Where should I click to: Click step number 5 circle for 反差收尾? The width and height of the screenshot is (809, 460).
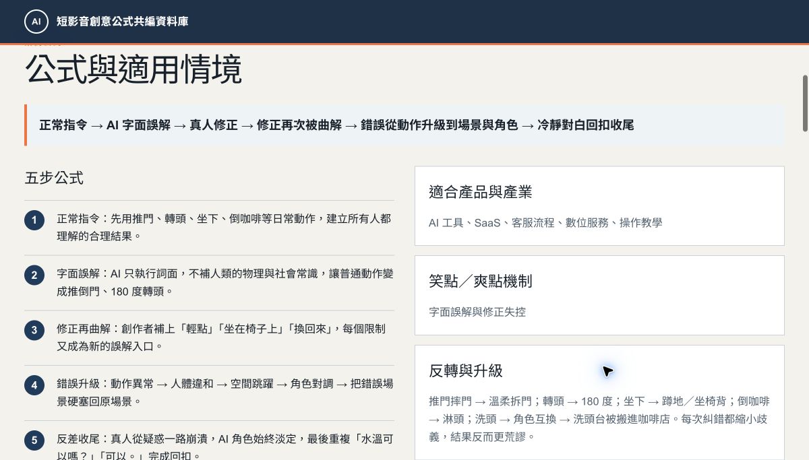34,441
